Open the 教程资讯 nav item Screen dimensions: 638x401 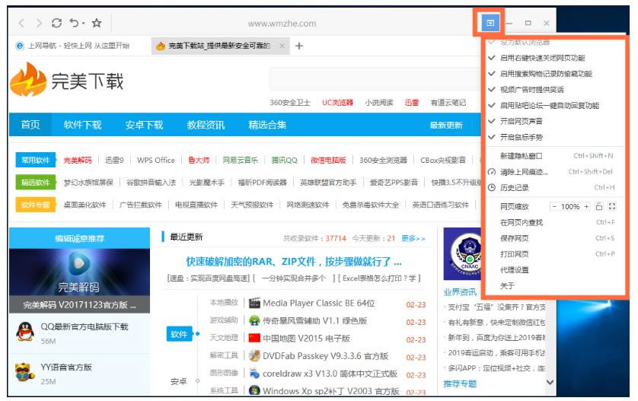pos(206,125)
